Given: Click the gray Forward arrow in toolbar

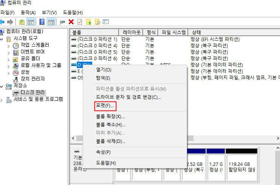Looking at the screenshot, I should [10, 22].
